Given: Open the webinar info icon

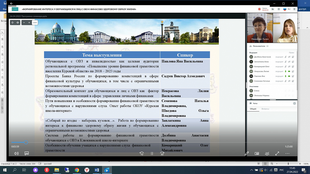Looking at the screenshot, I should coord(279,9).
